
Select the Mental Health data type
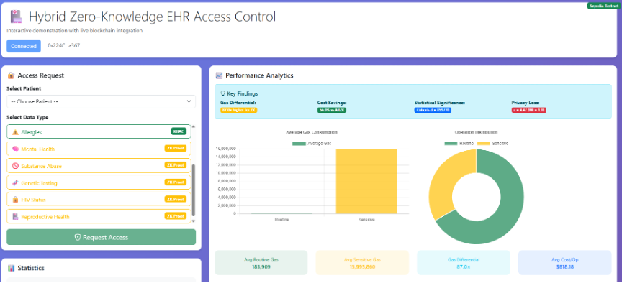point(99,149)
